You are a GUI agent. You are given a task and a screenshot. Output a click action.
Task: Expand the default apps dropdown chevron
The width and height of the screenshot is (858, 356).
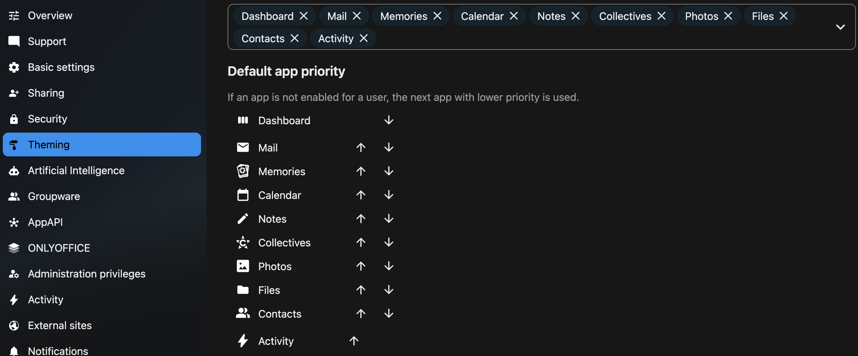coord(840,27)
